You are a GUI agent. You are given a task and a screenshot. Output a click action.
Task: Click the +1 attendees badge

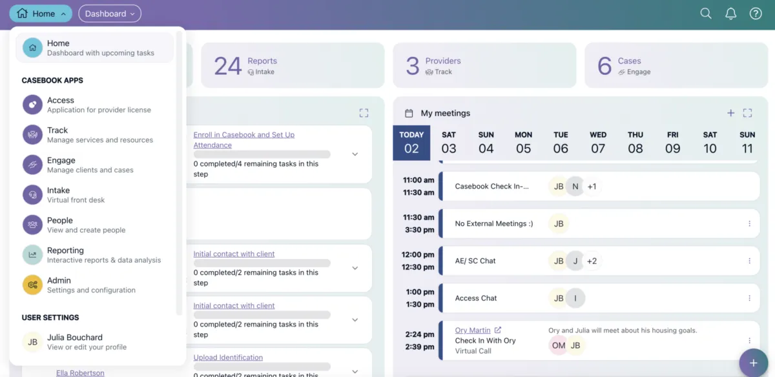pos(592,187)
